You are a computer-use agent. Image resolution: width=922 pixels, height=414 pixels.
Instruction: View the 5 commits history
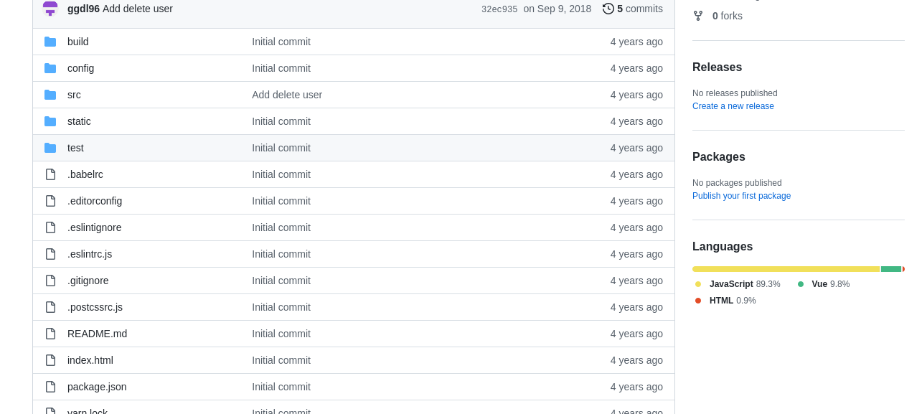[x=633, y=9]
